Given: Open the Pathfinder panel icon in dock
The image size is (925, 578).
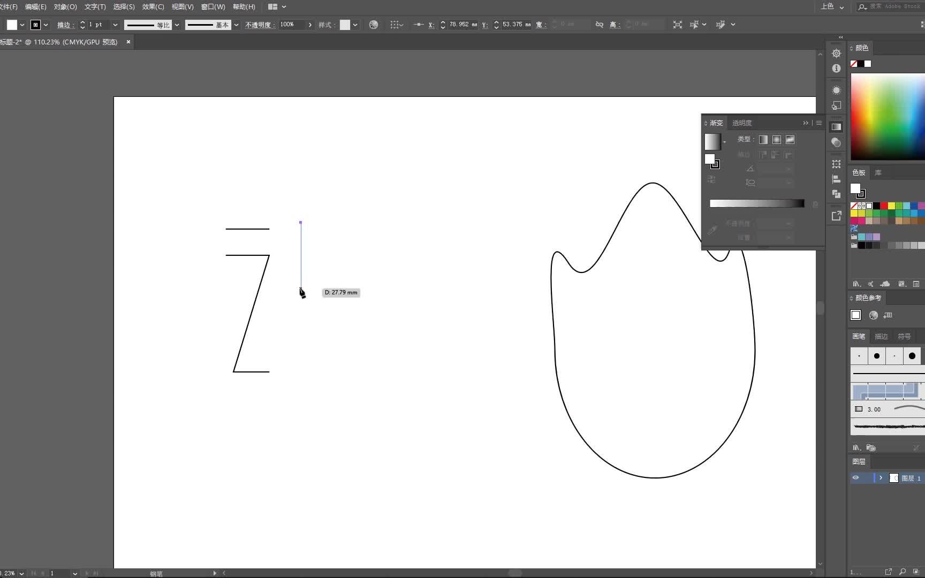Looking at the screenshot, I should coord(836,194).
